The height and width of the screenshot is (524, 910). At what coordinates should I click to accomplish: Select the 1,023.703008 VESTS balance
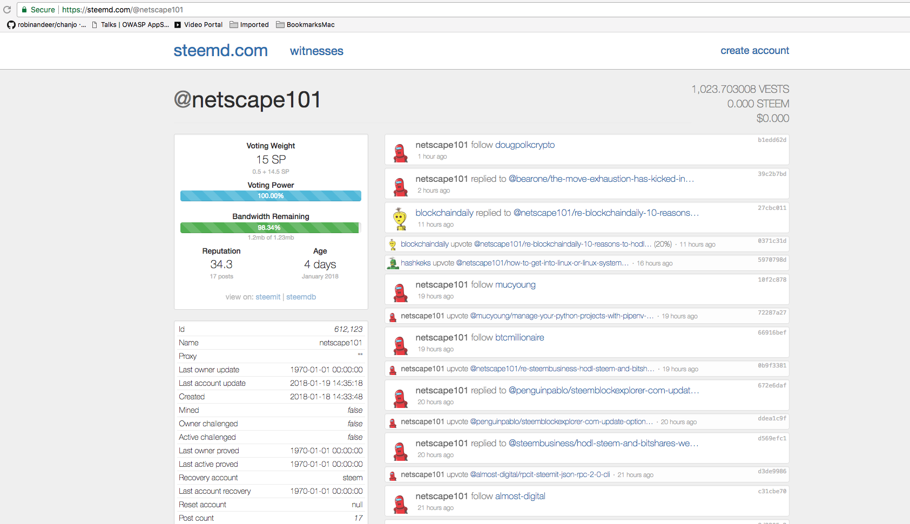740,89
